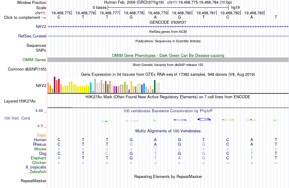Open the OMIM Gene Phenotypes track title
The image size is (289, 188).
[168, 55]
